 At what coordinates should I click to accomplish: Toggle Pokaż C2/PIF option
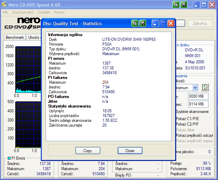187,124
